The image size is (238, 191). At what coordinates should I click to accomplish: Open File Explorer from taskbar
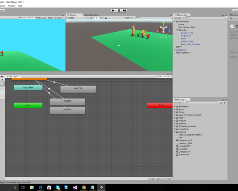pyautogui.click(x=32, y=187)
